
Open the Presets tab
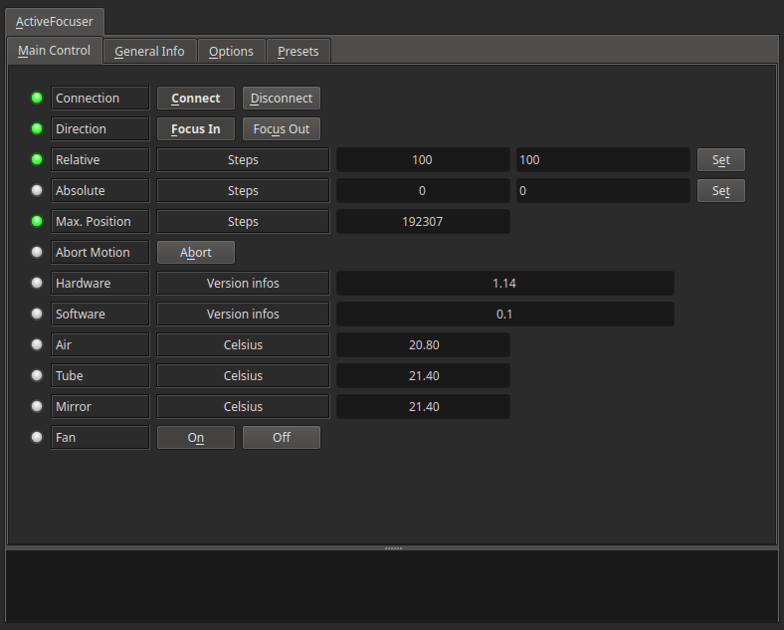click(298, 51)
